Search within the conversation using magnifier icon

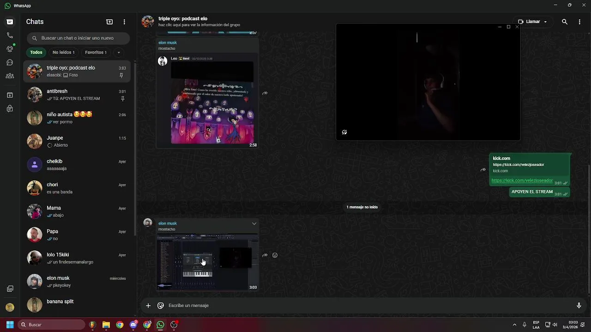[565, 22]
